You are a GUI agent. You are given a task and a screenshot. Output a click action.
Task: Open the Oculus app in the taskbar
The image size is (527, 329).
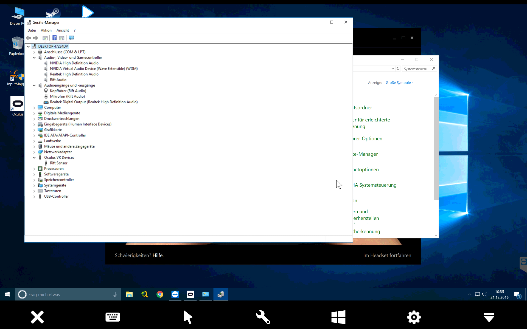click(190, 294)
